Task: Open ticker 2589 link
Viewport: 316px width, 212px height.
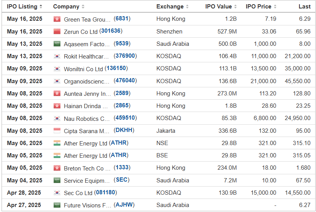Action: [122, 93]
